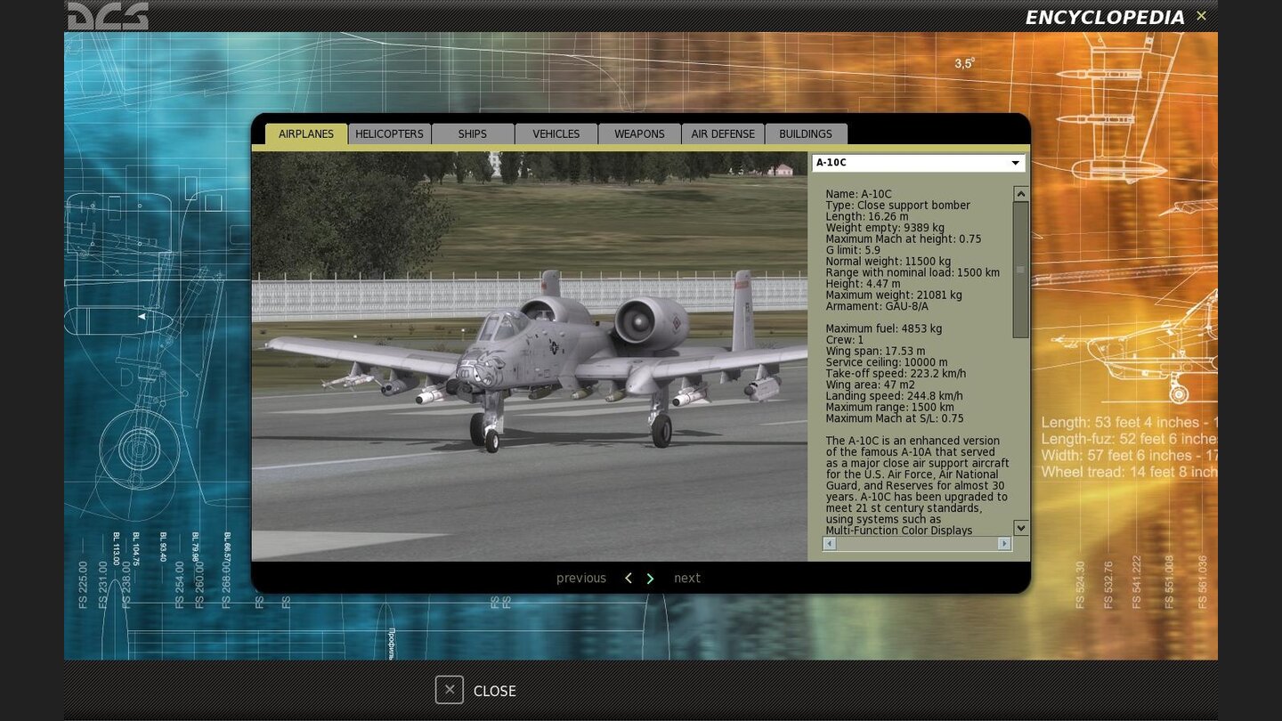Open the WEAPONS tab
Image resolution: width=1282 pixels, height=721 pixels.
pyautogui.click(x=639, y=134)
